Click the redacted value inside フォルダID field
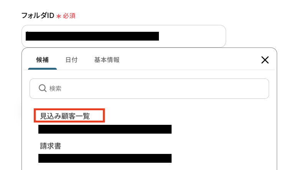The image size is (304, 170). coord(92,36)
